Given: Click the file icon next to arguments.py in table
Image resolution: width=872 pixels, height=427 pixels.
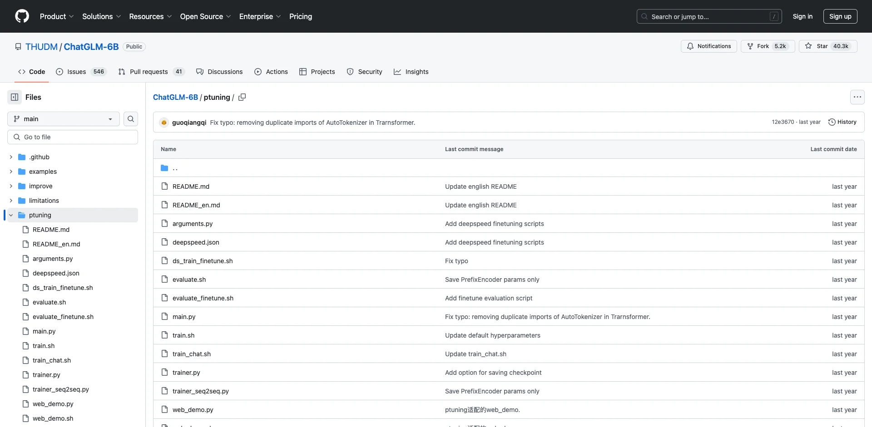Looking at the screenshot, I should [164, 224].
